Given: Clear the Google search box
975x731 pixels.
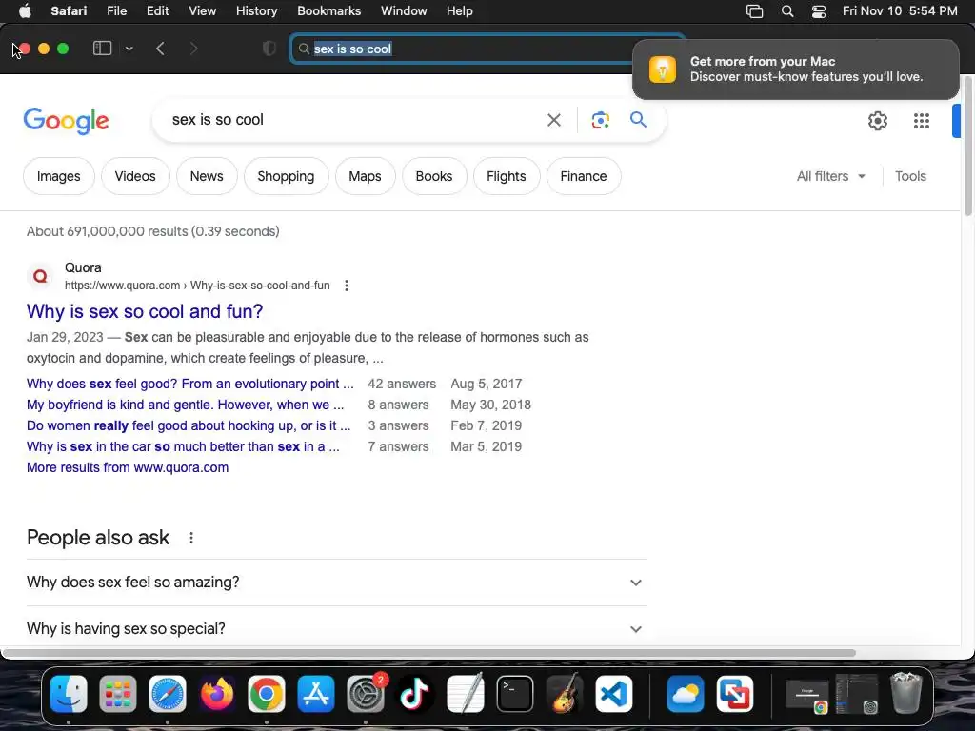Looking at the screenshot, I should tap(553, 120).
